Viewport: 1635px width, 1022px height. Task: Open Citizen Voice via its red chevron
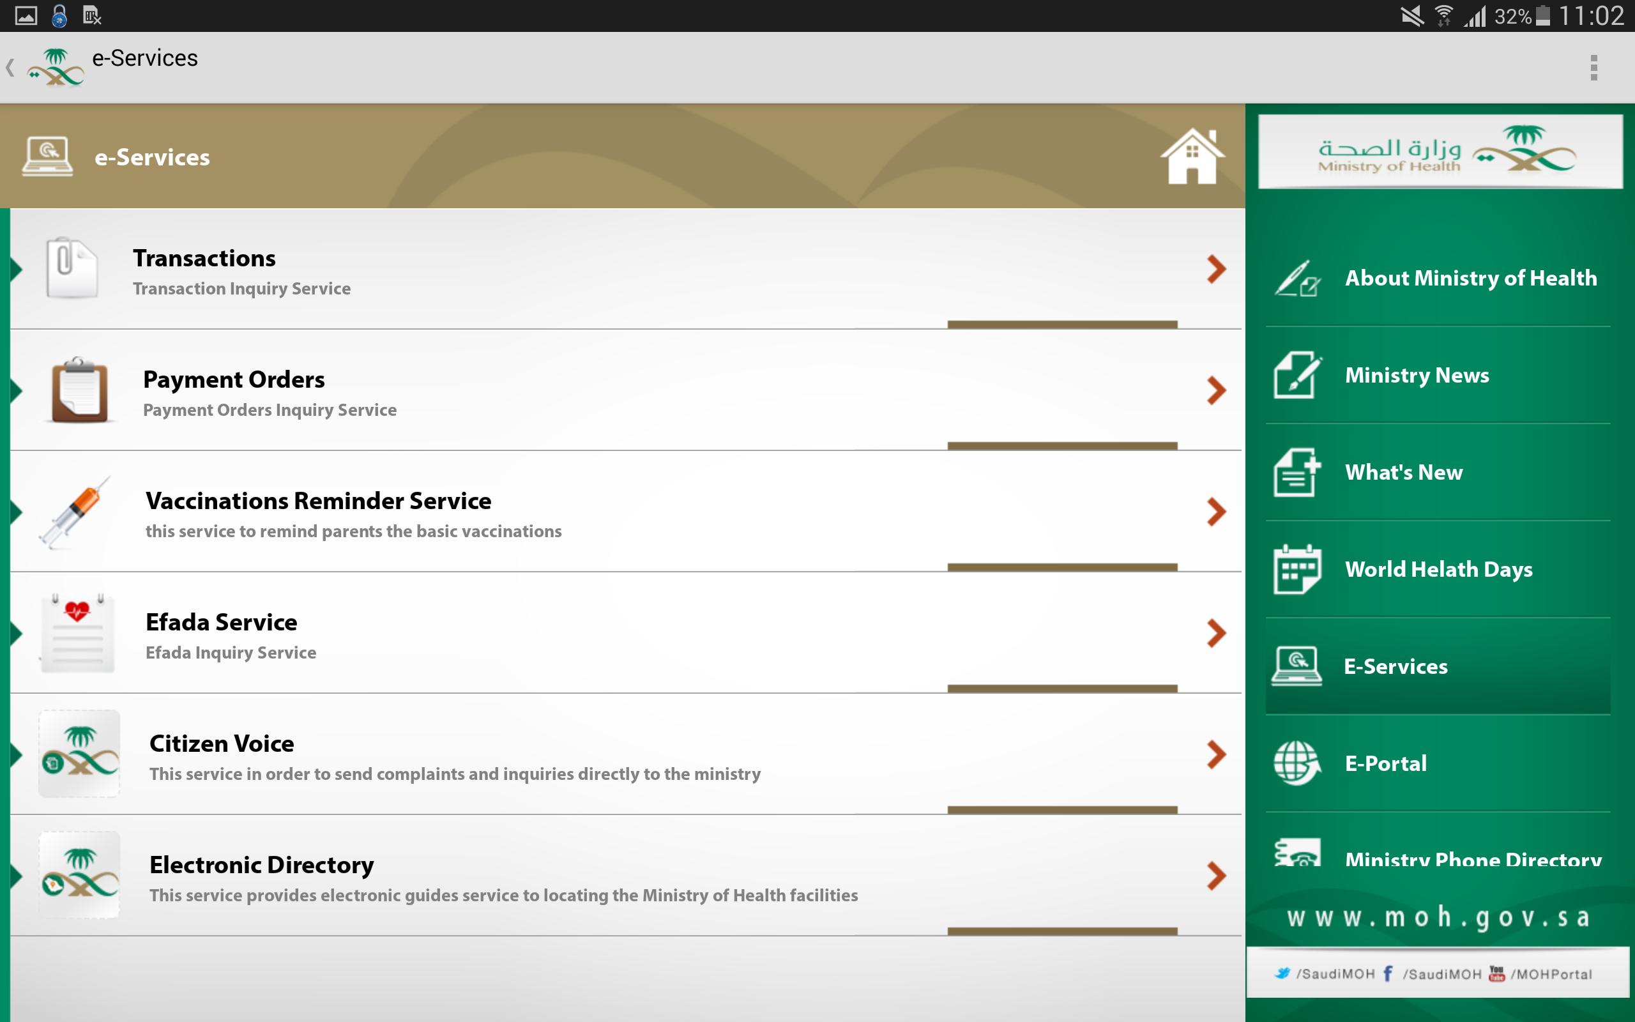click(x=1216, y=754)
